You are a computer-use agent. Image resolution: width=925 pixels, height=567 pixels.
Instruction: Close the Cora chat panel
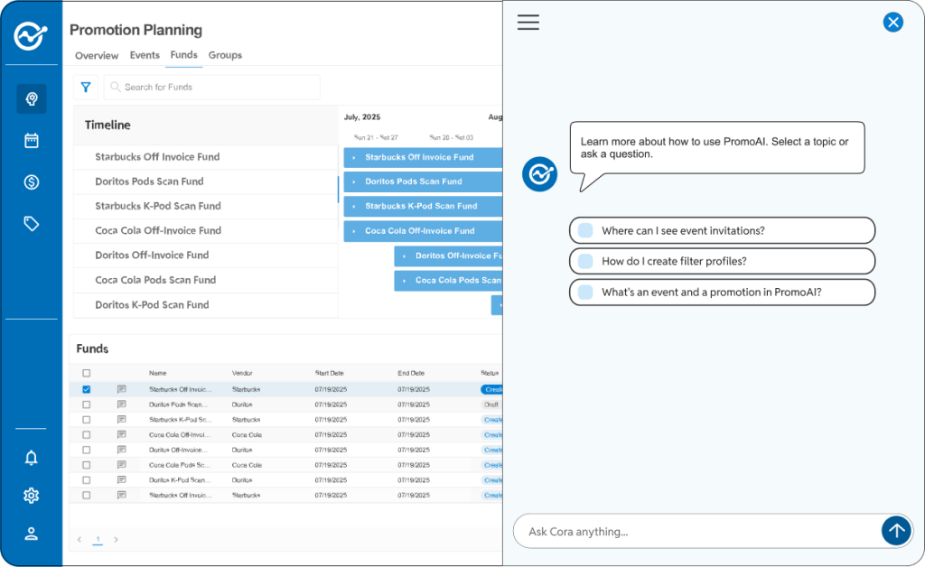[893, 23]
